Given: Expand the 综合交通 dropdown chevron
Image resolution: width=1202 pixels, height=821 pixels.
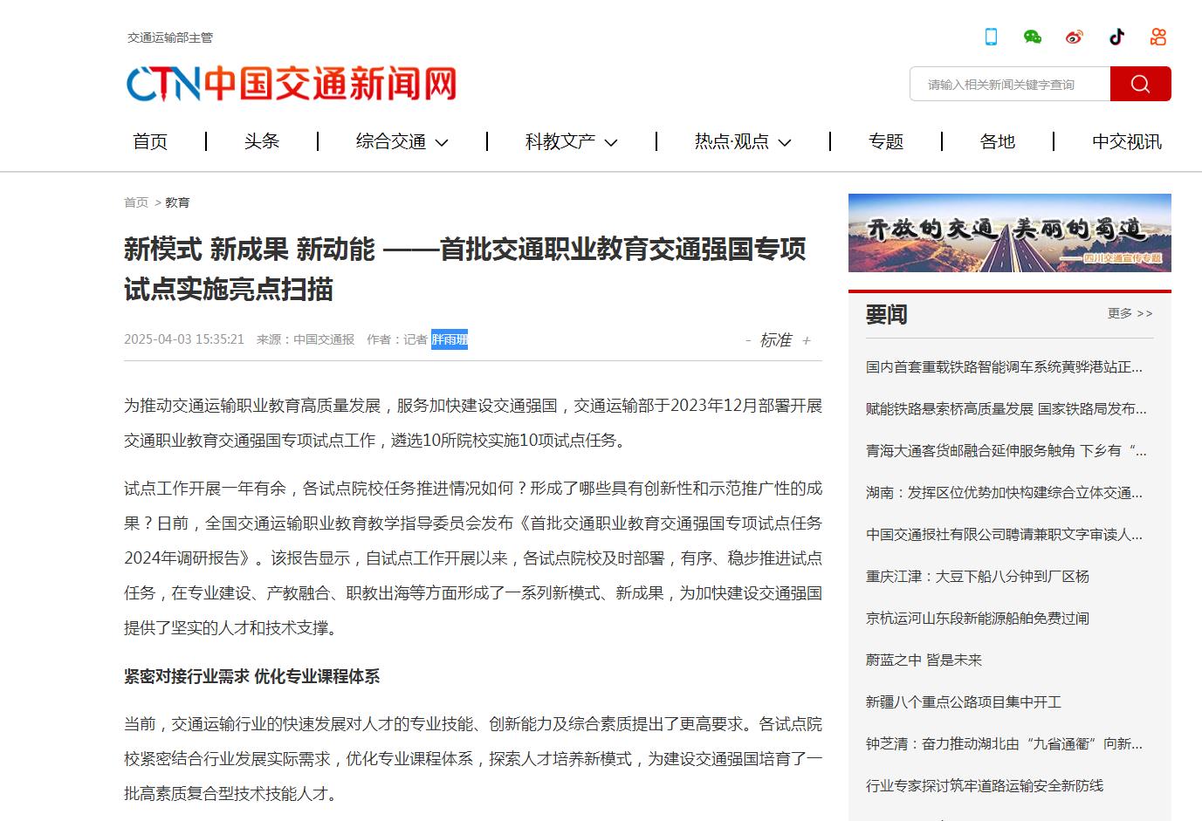Looking at the screenshot, I should coord(442,142).
